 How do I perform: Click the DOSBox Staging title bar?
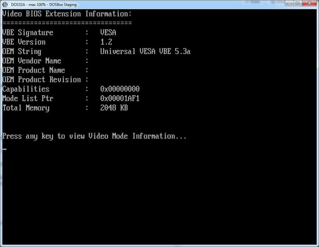(156, 4)
